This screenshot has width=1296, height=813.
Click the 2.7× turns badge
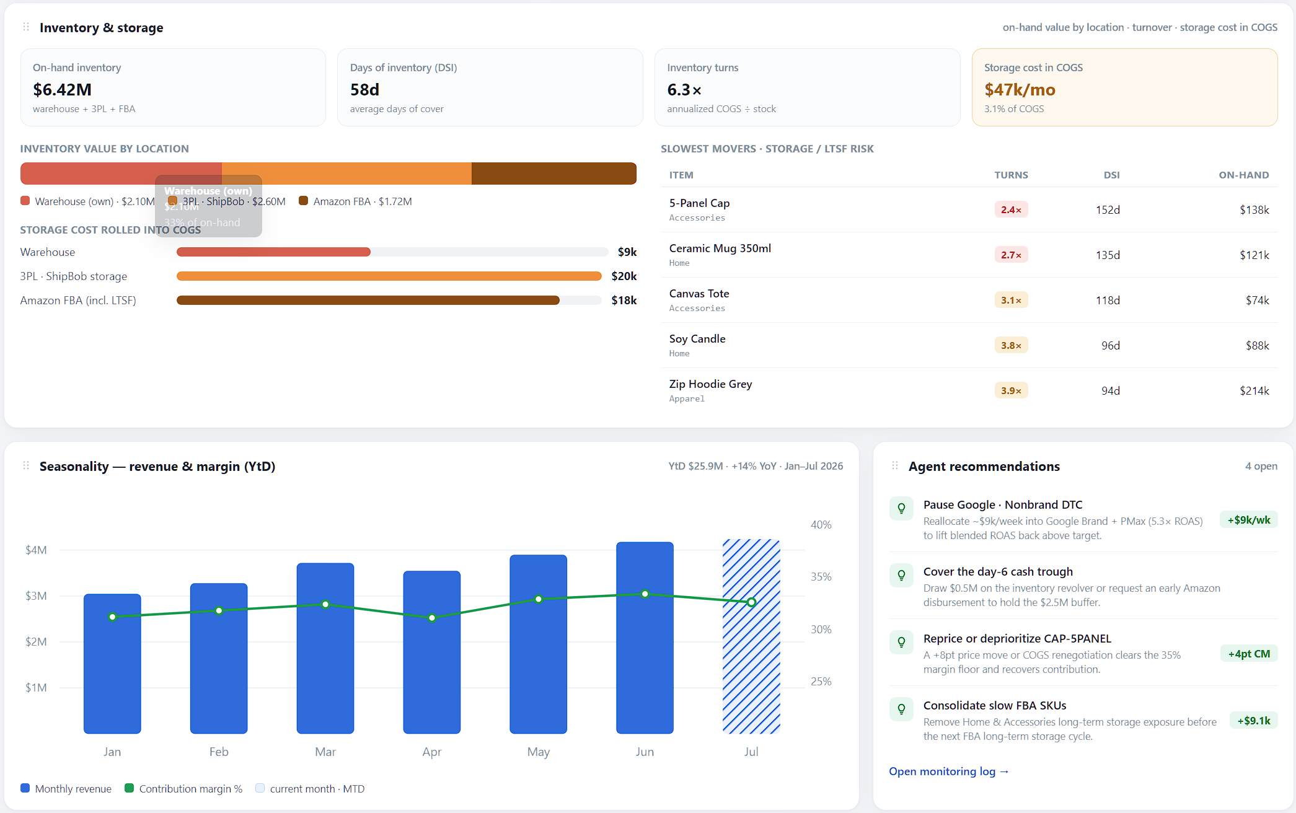[1011, 255]
